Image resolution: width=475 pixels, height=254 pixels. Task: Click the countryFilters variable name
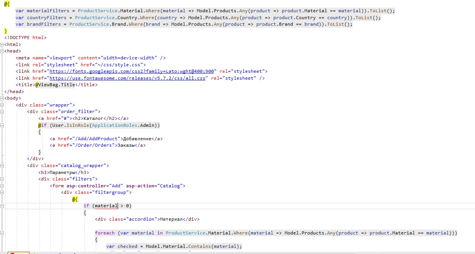point(46,18)
